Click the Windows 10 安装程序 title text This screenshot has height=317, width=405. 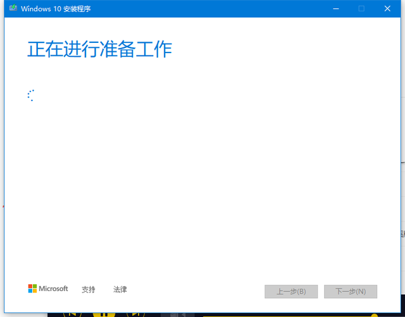pos(56,9)
